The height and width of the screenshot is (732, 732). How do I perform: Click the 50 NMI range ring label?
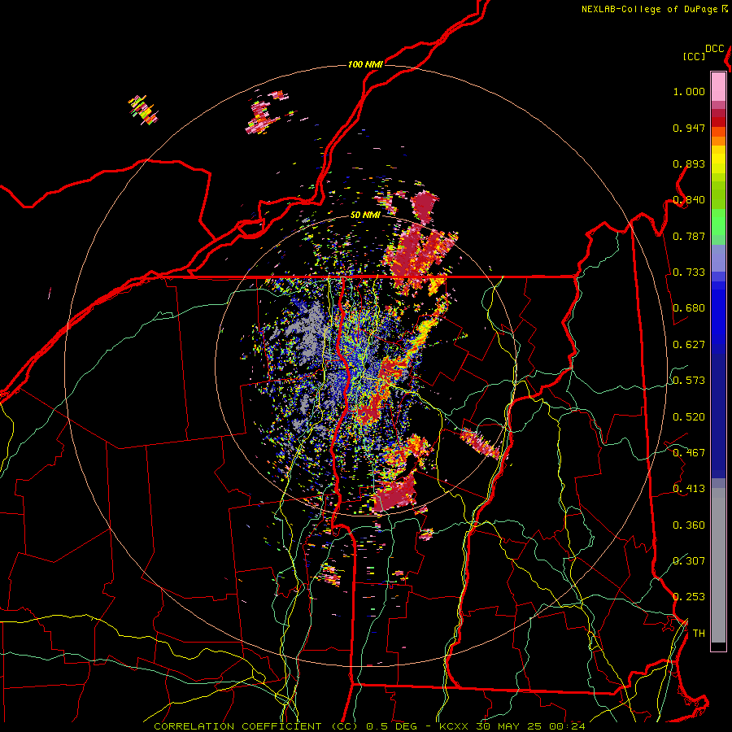(x=365, y=216)
